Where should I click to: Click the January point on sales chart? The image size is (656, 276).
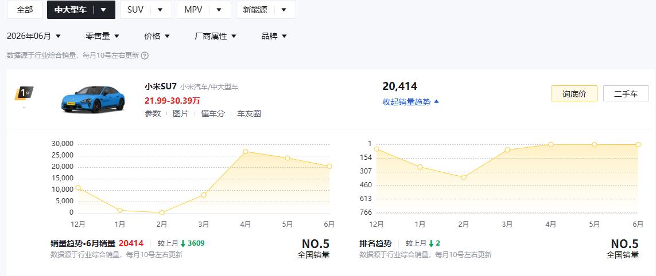point(120,211)
